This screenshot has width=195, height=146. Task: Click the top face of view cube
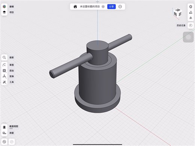(178, 10)
